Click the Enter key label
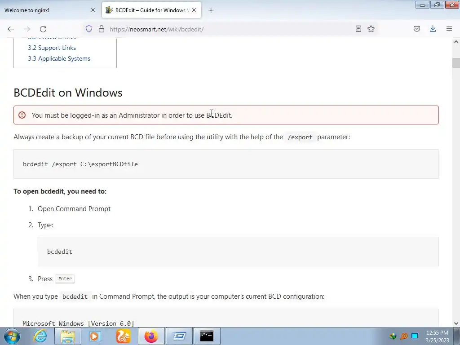460x345 pixels. (65, 279)
